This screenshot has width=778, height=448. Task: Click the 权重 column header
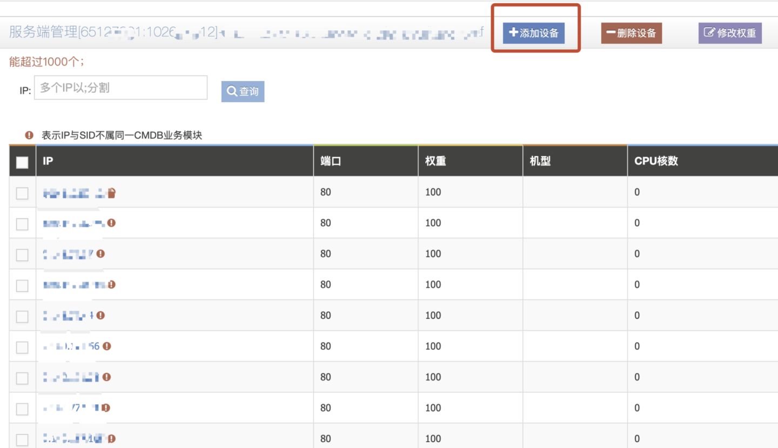(435, 161)
